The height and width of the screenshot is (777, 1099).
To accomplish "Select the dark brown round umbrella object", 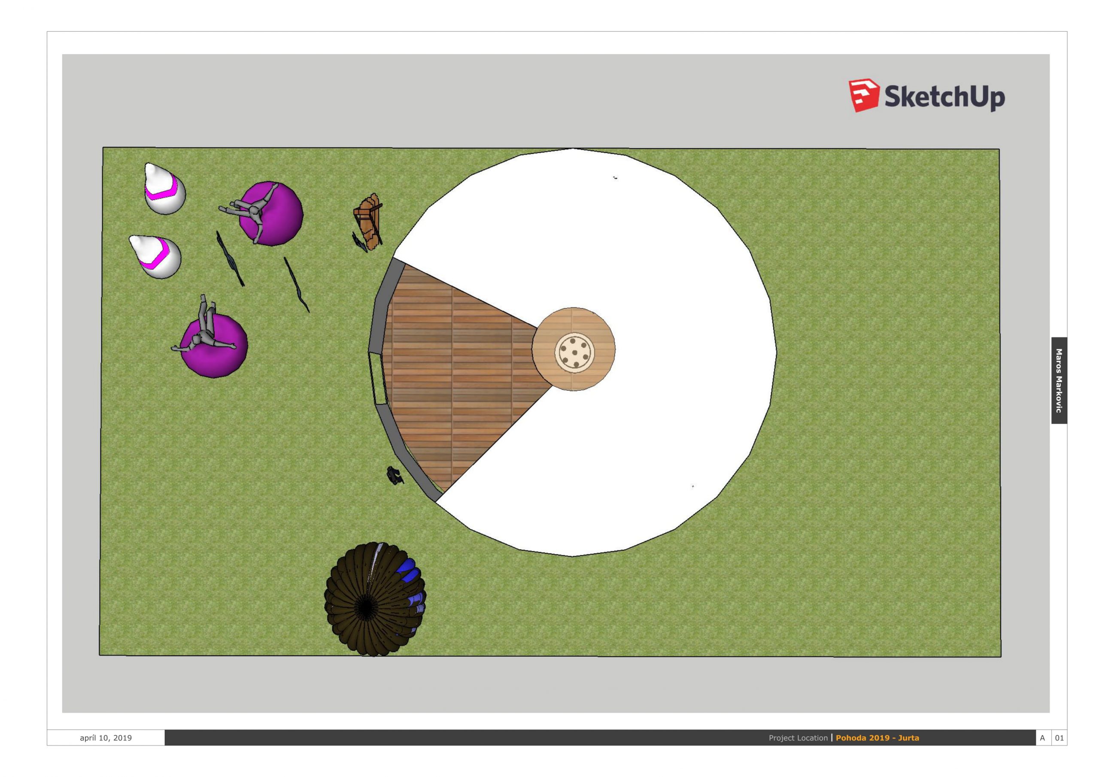I will point(375,599).
